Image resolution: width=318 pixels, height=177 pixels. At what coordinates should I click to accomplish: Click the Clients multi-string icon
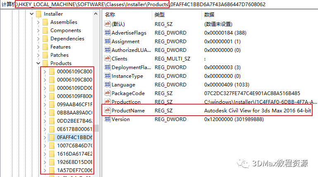pyautogui.click(x=108, y=59)
